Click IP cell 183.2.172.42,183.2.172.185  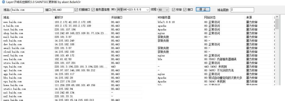73,22
